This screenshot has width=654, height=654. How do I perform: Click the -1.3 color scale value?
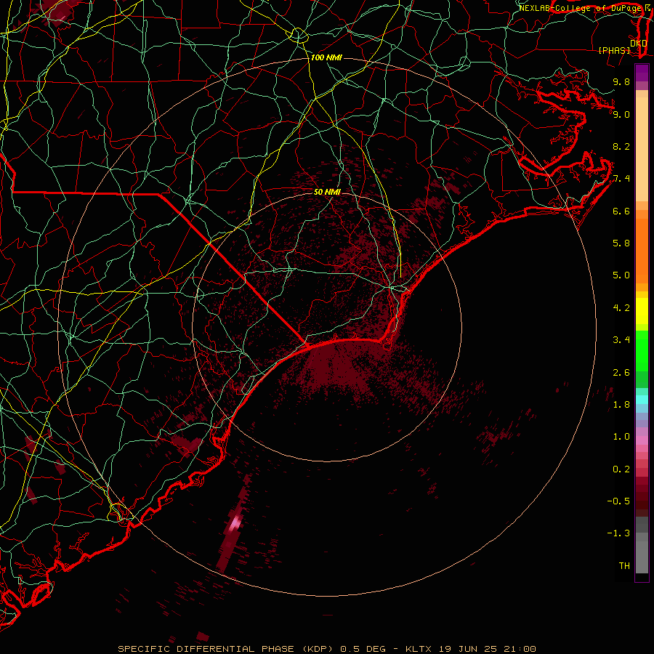619,533
